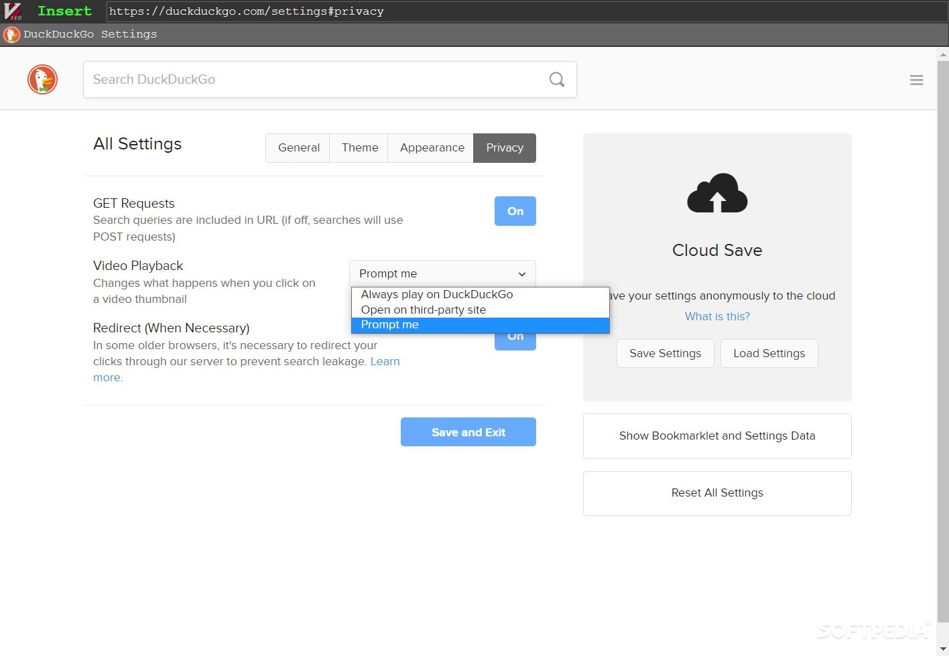Toggle the Redirect On switch

515,342
